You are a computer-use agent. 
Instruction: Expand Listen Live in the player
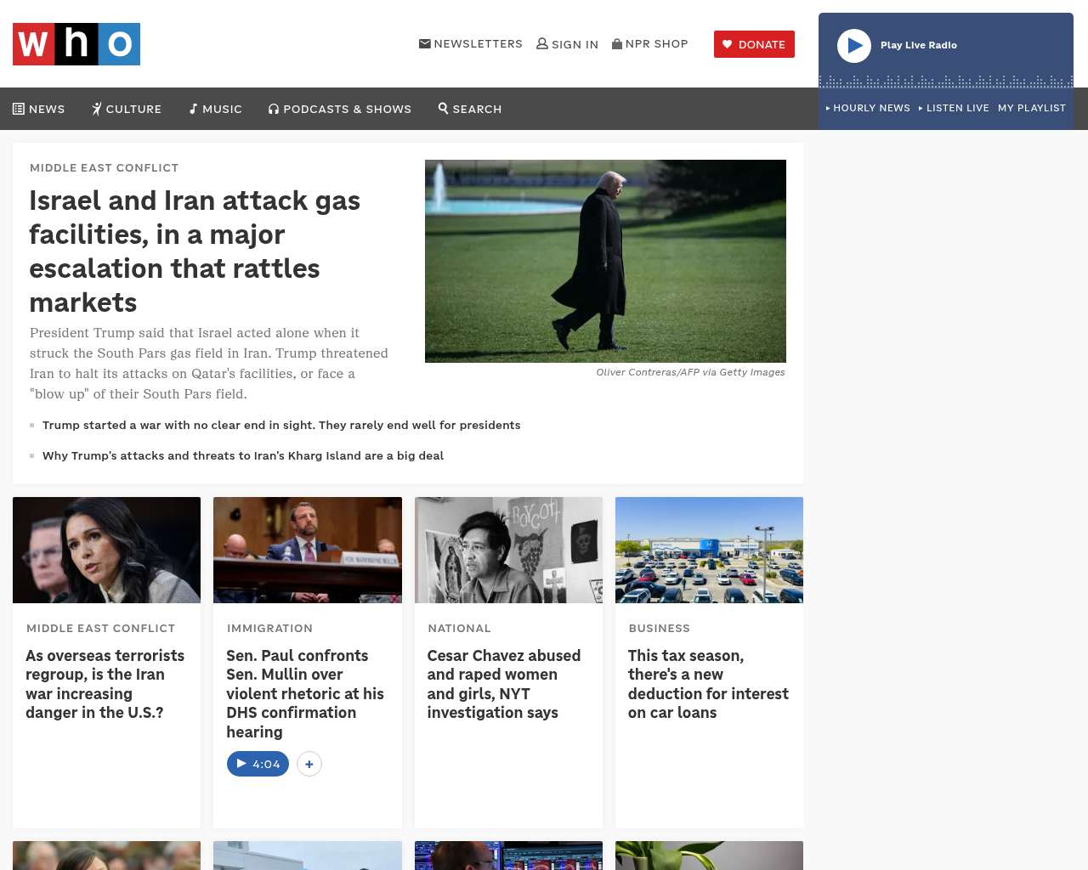(954, 108)
